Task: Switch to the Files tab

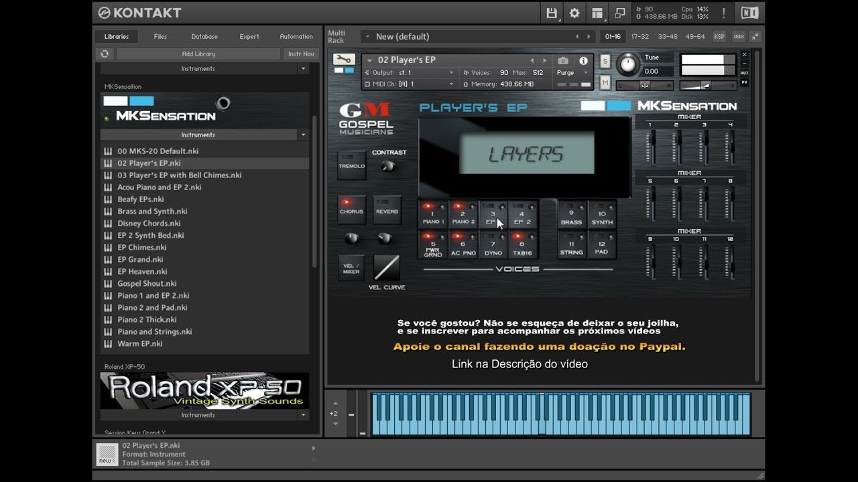Action: click(160, 36)
